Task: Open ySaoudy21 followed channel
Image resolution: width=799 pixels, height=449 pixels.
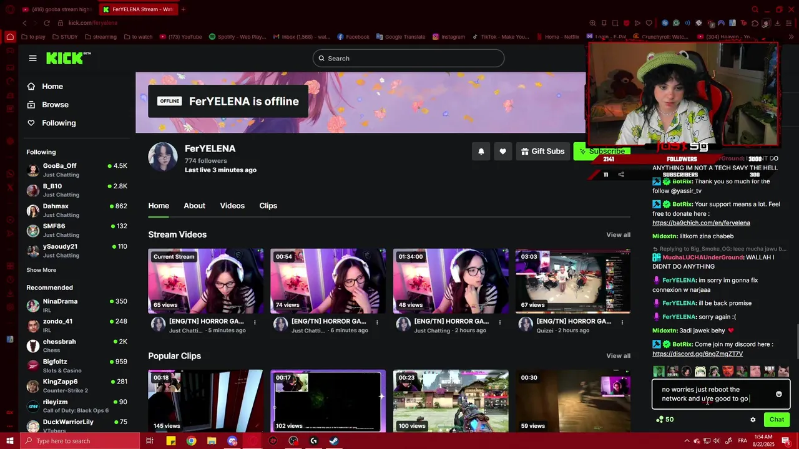Action: 77,251
